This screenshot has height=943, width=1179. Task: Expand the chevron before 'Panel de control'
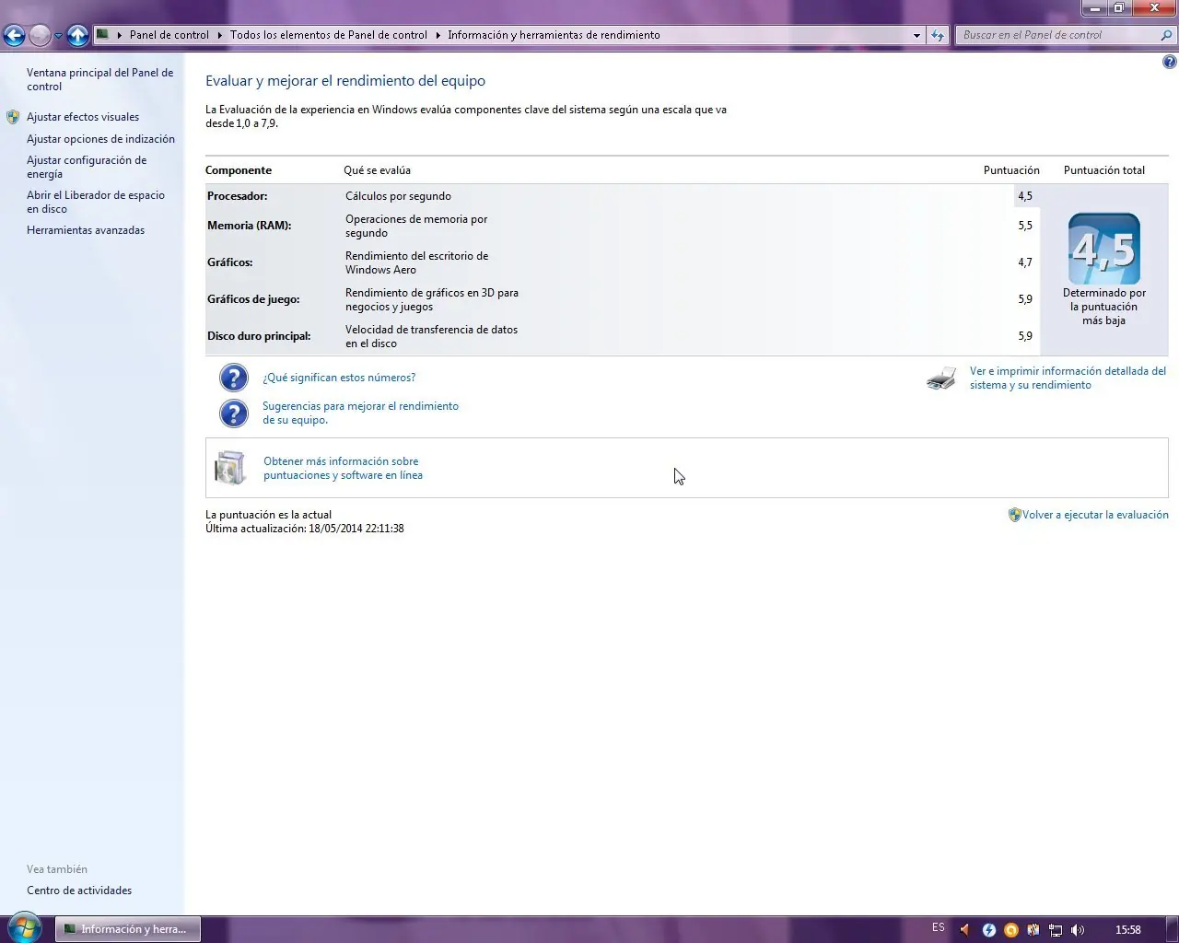tap(120, 35)
